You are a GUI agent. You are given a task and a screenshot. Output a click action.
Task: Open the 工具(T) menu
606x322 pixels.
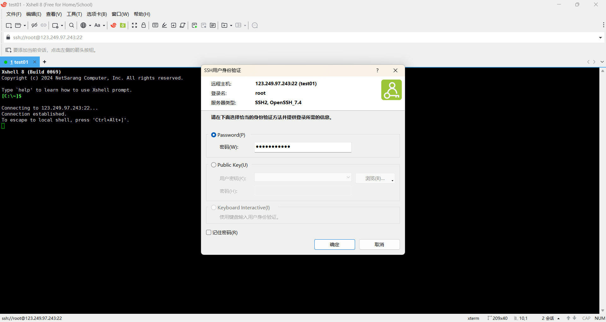pyautogui.click(x=74, y=14)
